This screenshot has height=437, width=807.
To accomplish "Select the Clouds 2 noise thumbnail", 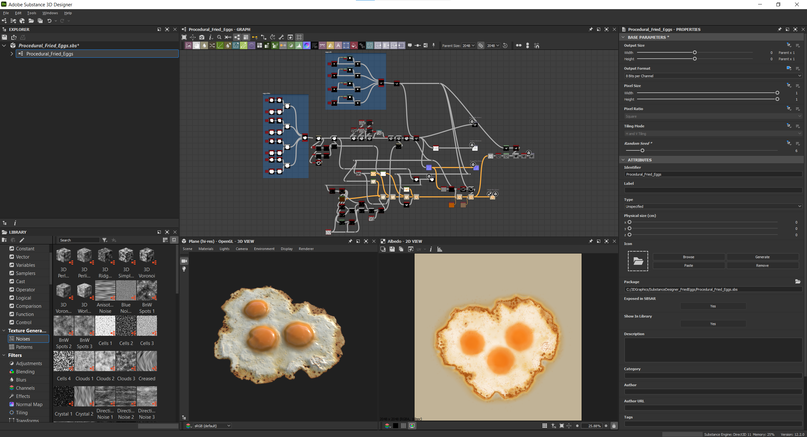I will click(105, 361).
